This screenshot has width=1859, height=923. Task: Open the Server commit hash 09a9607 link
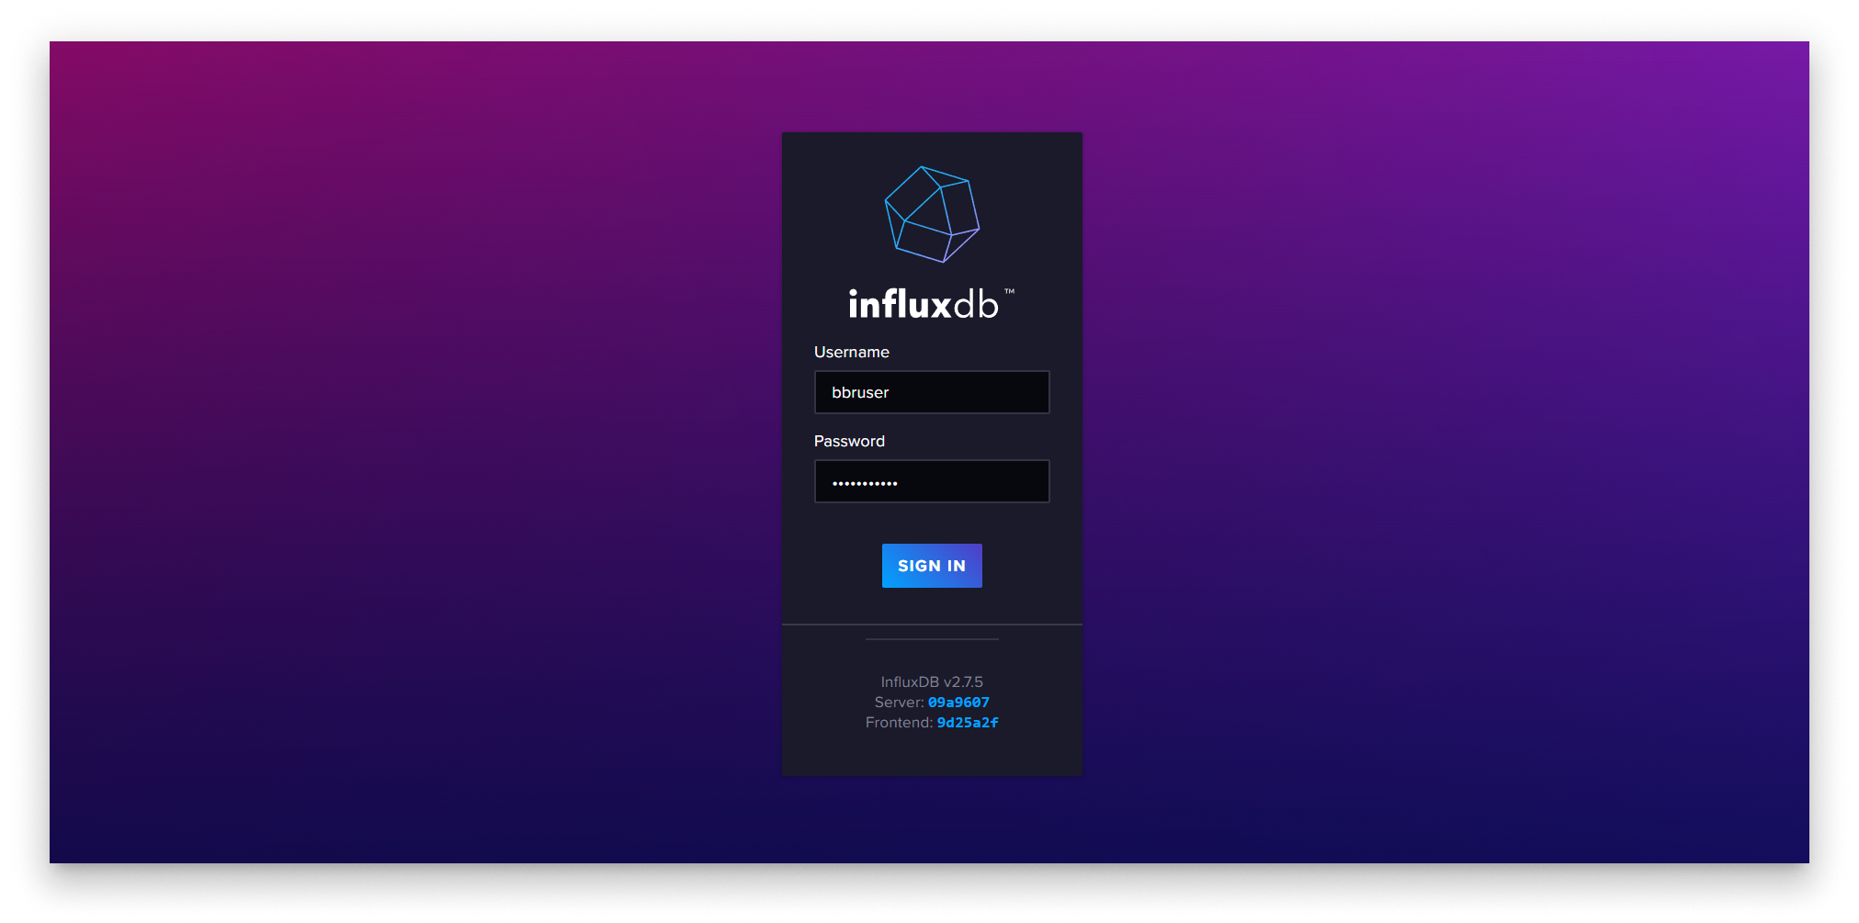[x=958, y=702]
